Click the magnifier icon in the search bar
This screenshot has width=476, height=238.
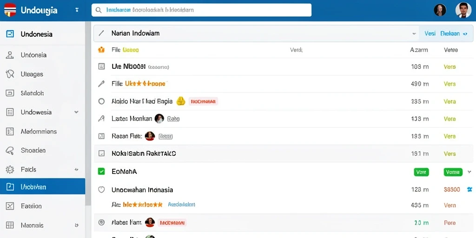tap(99, 10)
